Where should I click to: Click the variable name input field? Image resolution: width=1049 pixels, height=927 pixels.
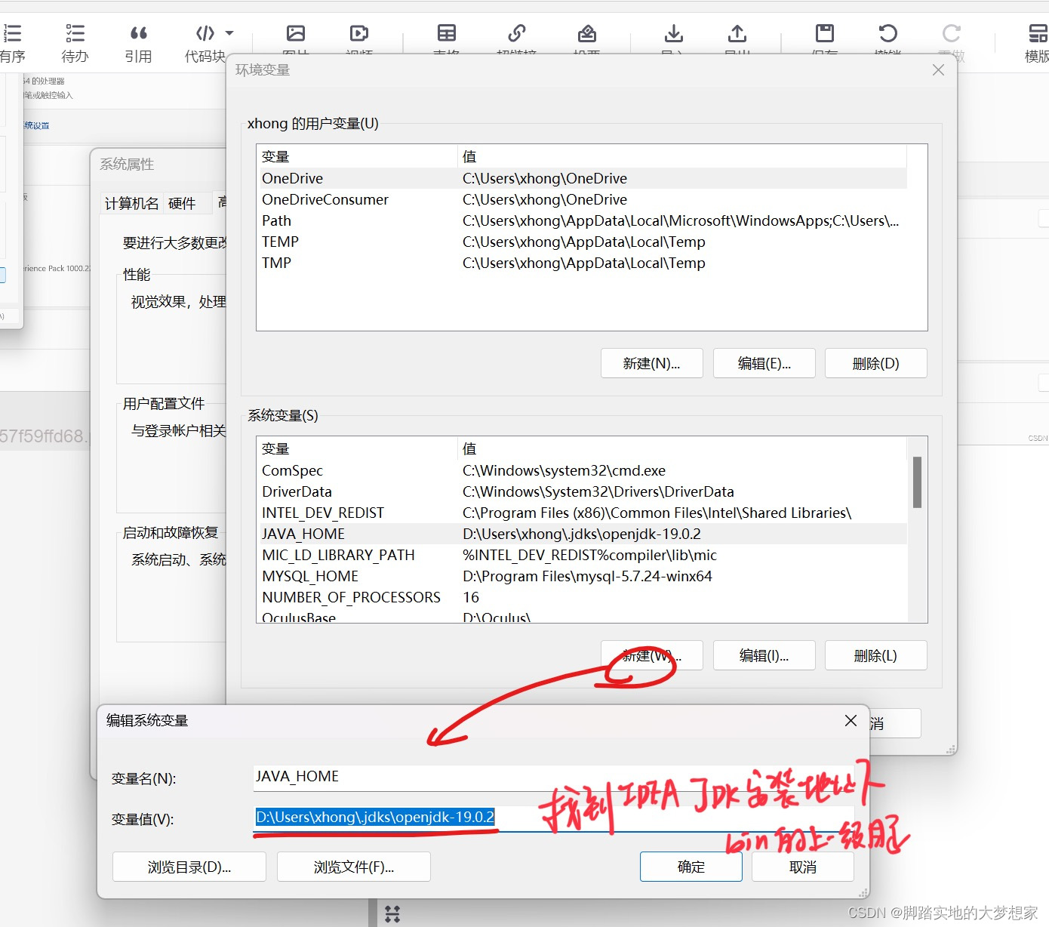(554, 777)
